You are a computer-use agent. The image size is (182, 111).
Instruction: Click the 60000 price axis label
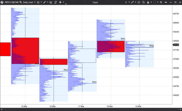point(176,23)
